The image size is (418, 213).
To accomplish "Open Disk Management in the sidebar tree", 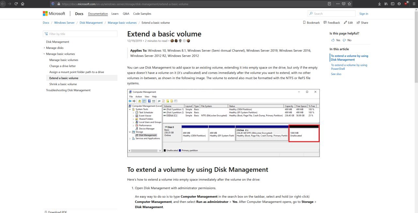I will pos(57,42).
